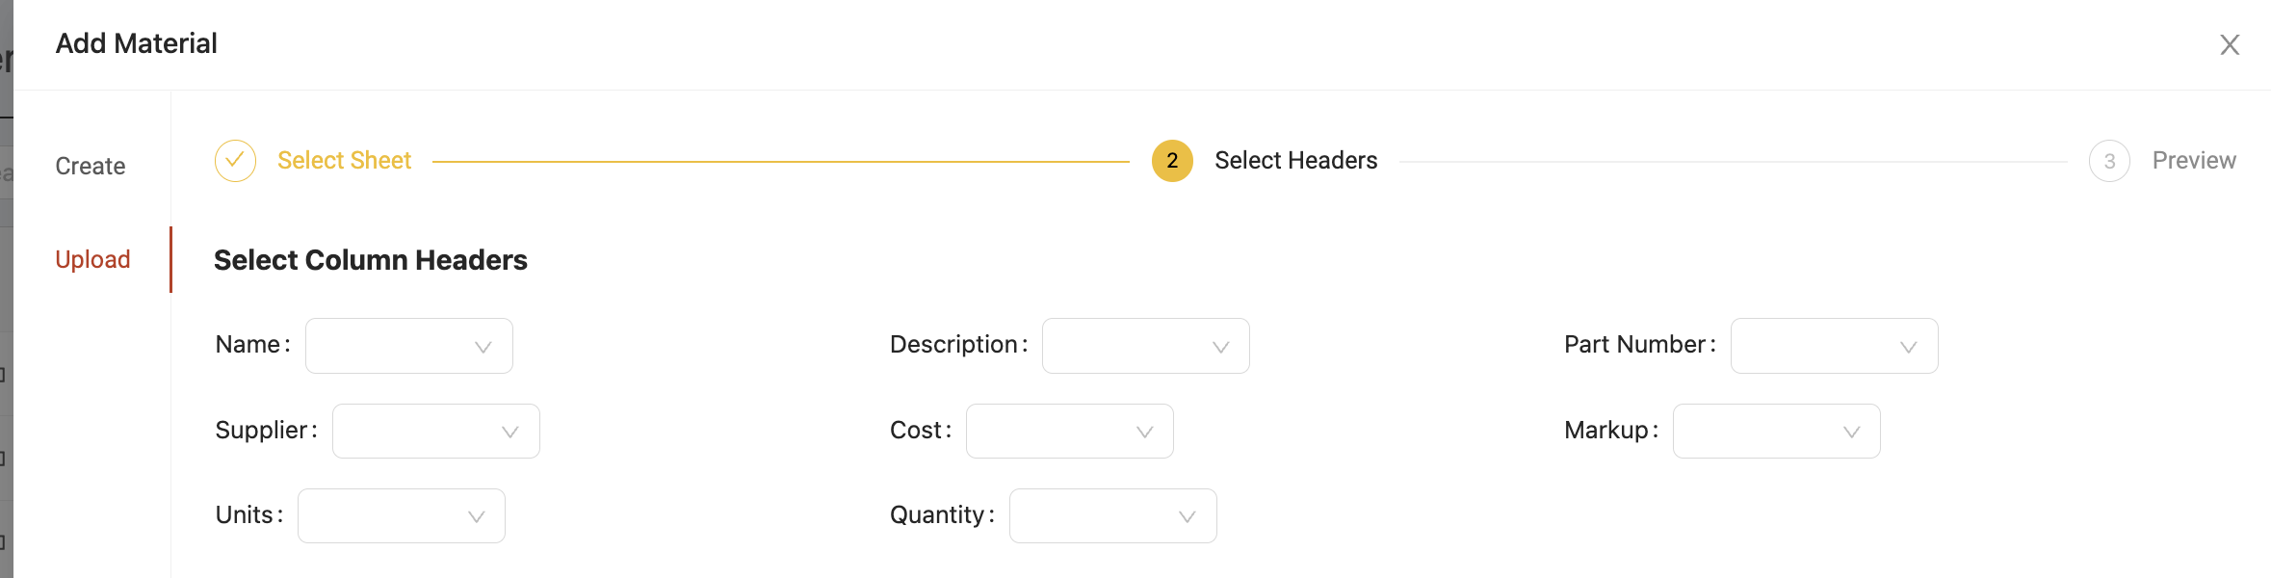Screen dimensions: 2271x578
Task: Open the Units column dropdown
Action: [402, 515]
